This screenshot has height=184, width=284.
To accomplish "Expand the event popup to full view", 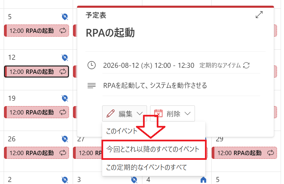I will point(259,15).
